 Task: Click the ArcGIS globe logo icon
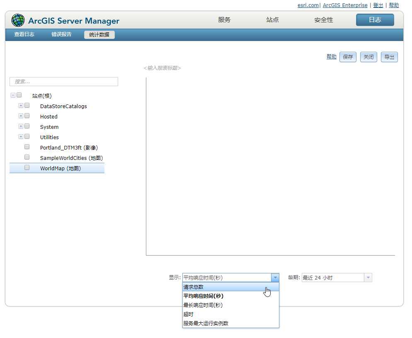click(18, 20)
